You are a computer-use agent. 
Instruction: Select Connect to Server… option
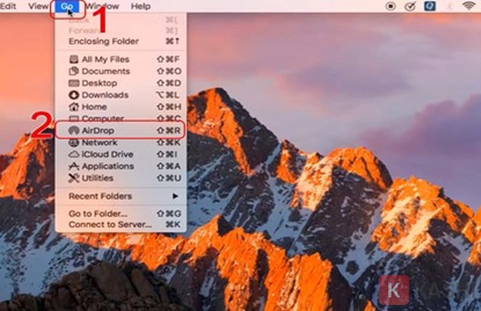click(110, 224)
